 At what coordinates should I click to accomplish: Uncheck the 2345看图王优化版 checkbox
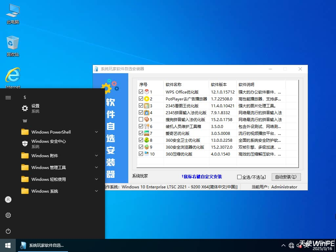pyautogui.click(x=141, y=106)
